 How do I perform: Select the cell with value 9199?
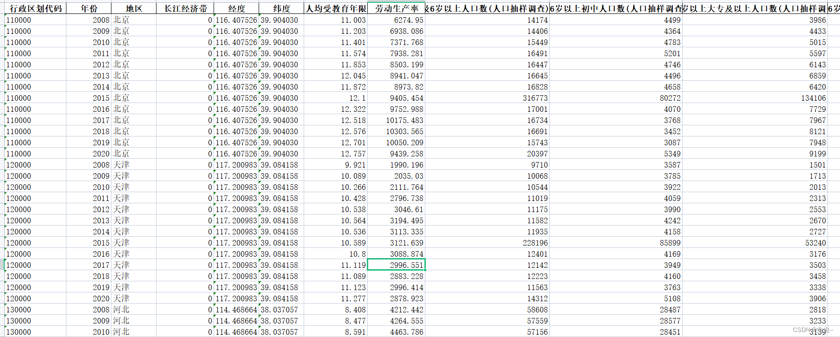coord(755,154)
